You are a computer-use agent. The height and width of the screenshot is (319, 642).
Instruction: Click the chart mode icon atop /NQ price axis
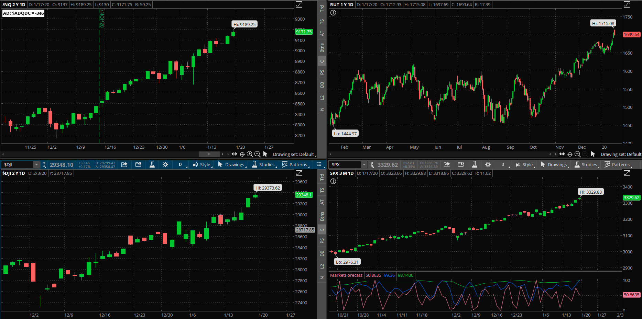[299, 4]
